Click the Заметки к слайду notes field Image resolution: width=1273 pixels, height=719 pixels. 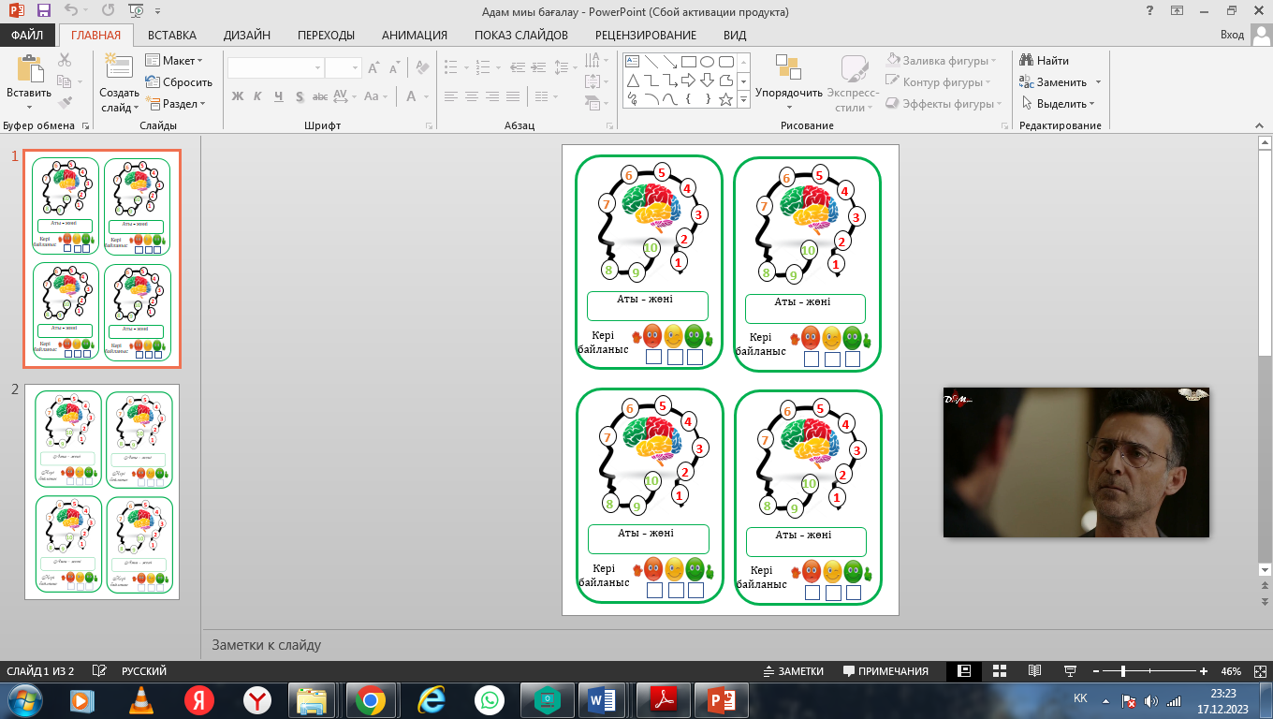tap(730, 645)
